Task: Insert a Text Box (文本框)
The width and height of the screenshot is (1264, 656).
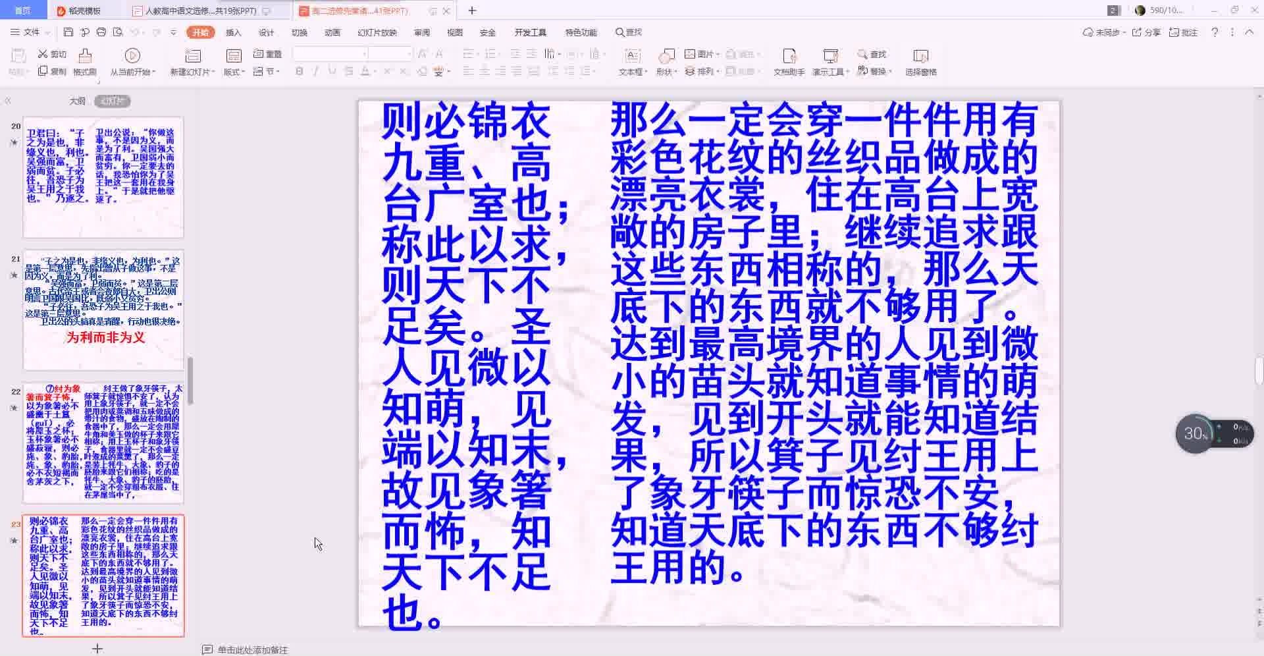Action: coord(633,63)
